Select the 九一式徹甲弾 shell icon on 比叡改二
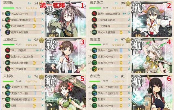This screenshot has width=174, height=110. pos(8,69)
